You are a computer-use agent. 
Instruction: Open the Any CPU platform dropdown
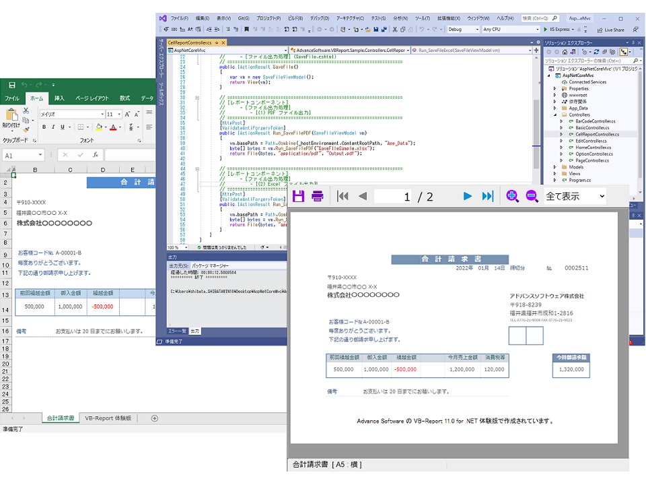point(511,29)
